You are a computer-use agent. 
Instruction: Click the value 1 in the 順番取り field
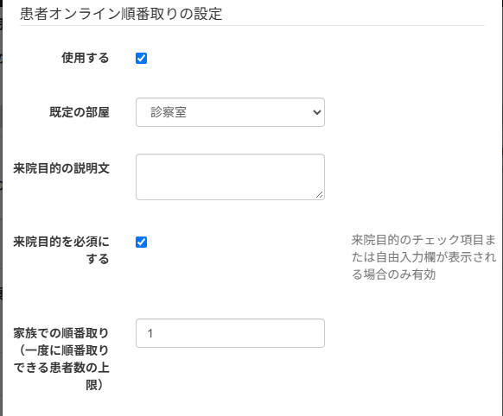pyautogui.click(x=150, y=333)
